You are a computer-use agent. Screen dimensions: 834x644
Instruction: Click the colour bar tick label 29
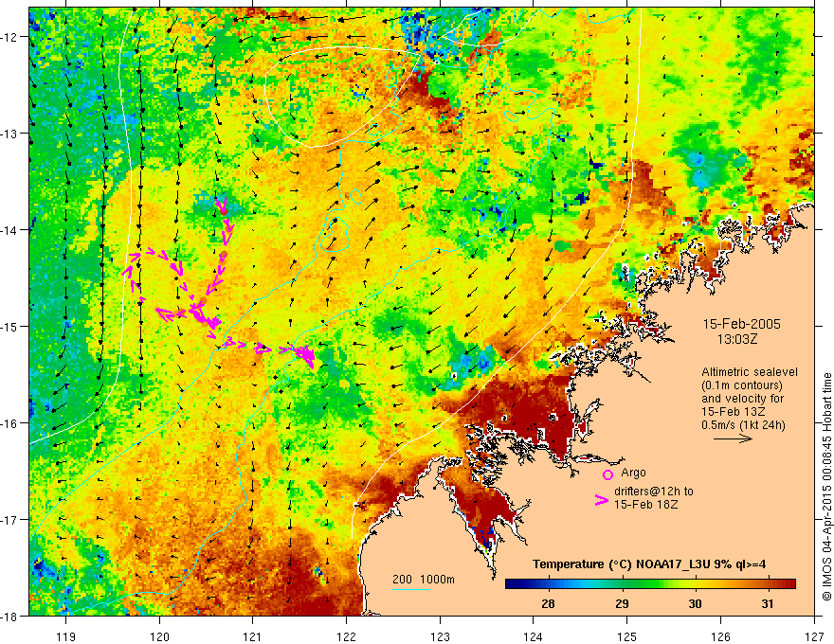pyautogui.click(x=622, y=603)
